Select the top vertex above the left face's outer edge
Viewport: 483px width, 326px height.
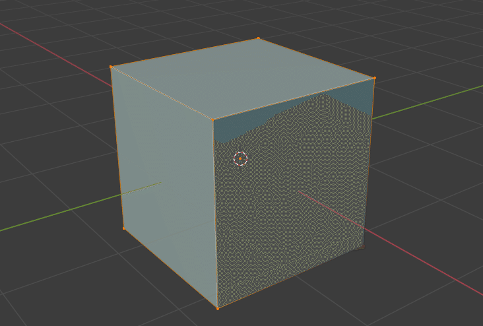111,67
